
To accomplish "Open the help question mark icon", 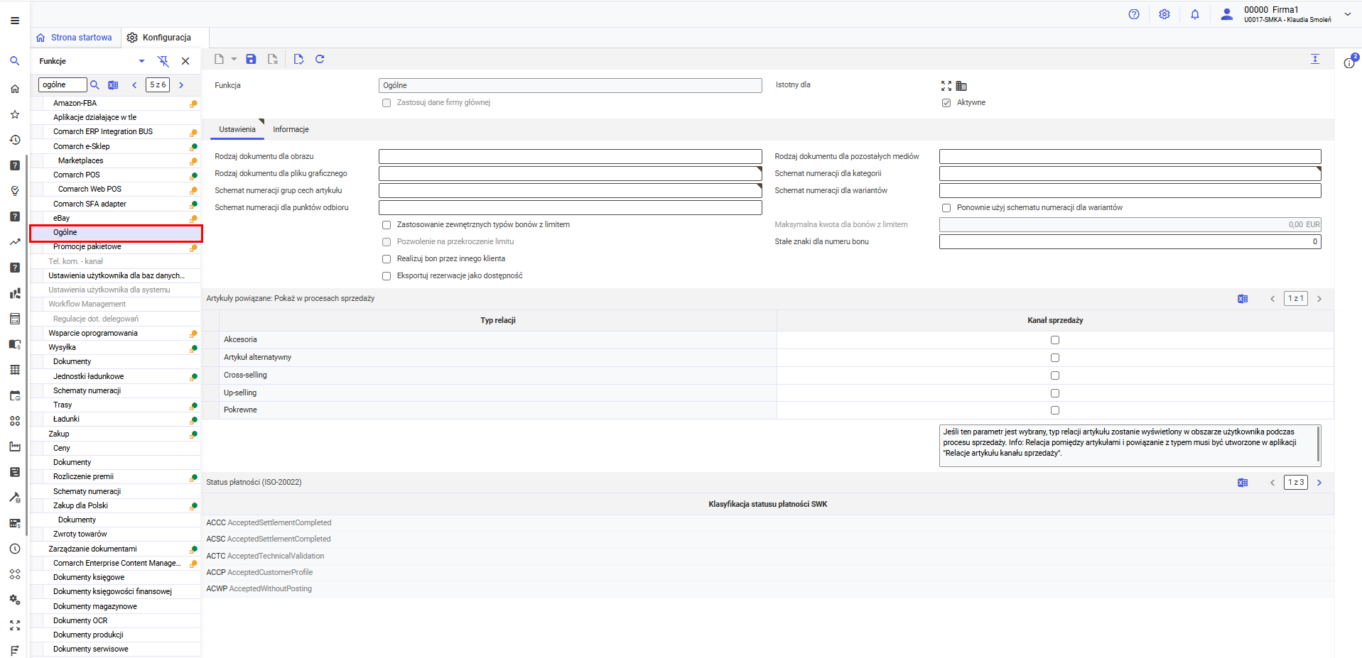I will point(1134,14).
